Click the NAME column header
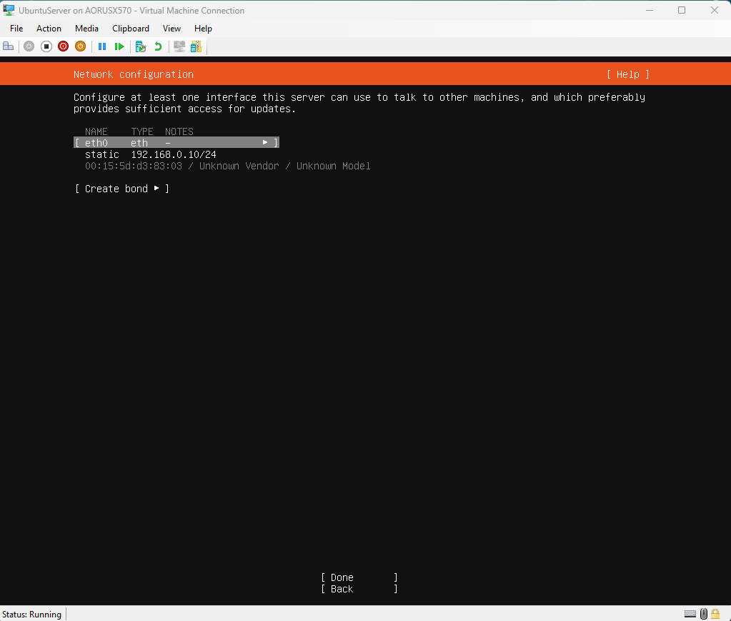Image resolution: width=731 pixels, height=621 pixels. [96, 131]
